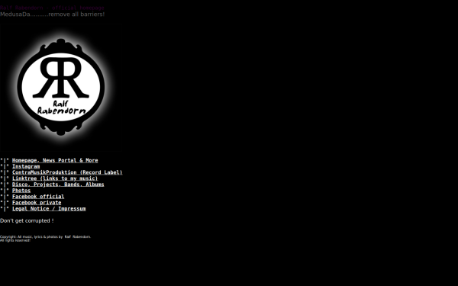Click the 'All rights reserved!' text

point(15,240)
